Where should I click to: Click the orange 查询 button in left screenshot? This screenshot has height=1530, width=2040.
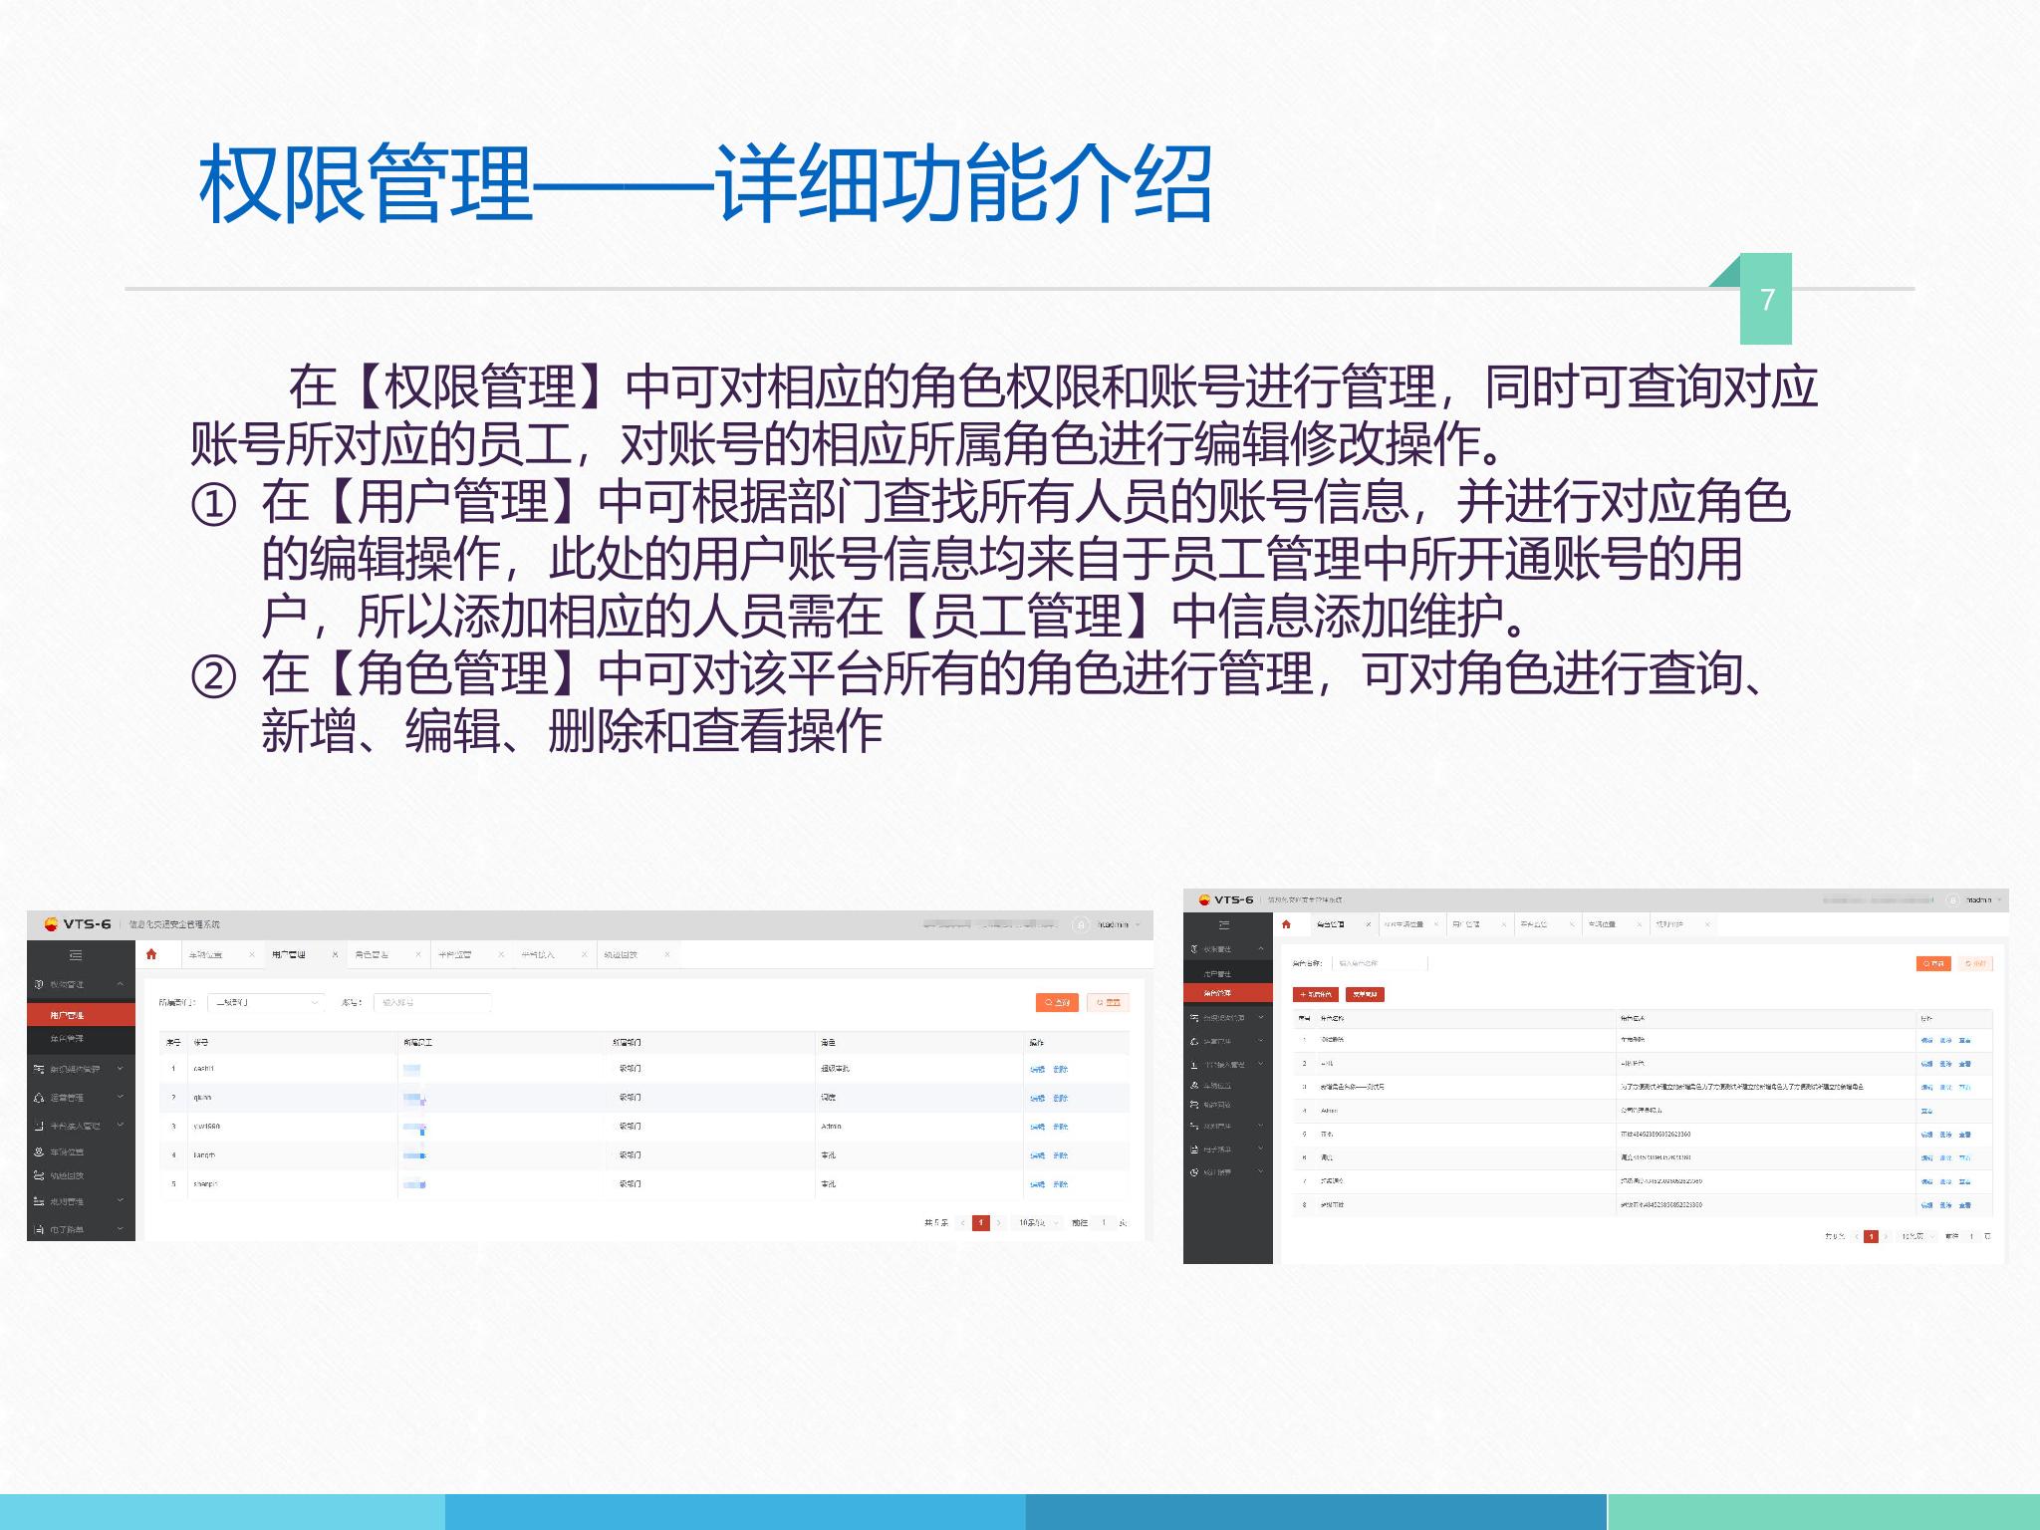pos(1057,1002)
